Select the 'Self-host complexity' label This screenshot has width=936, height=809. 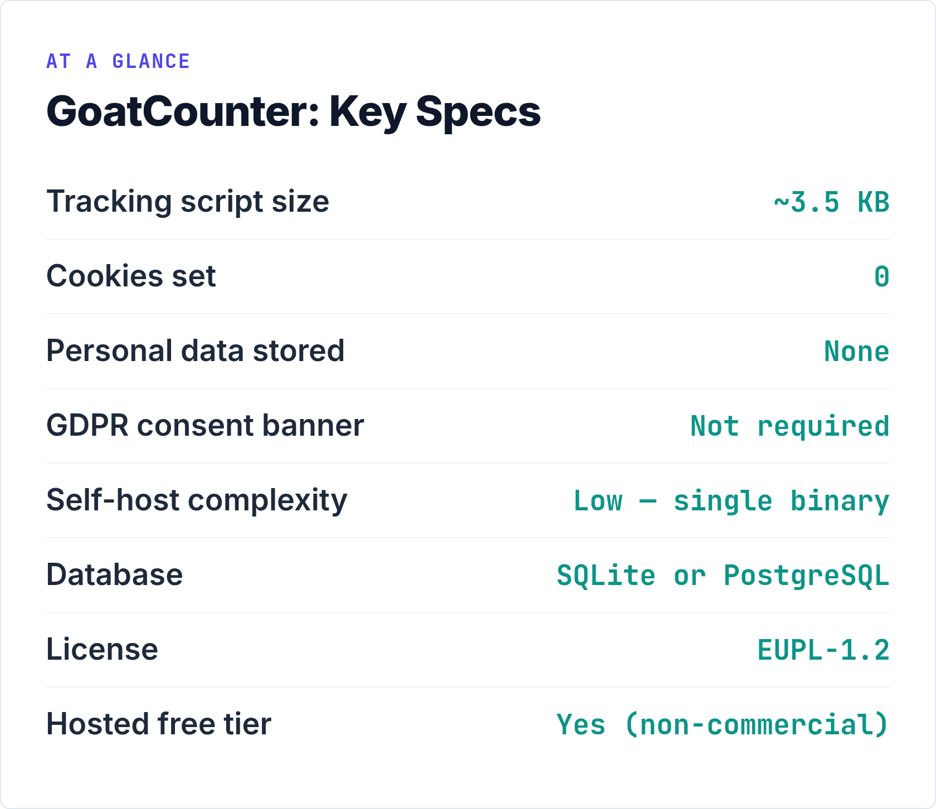pos(197,500)
